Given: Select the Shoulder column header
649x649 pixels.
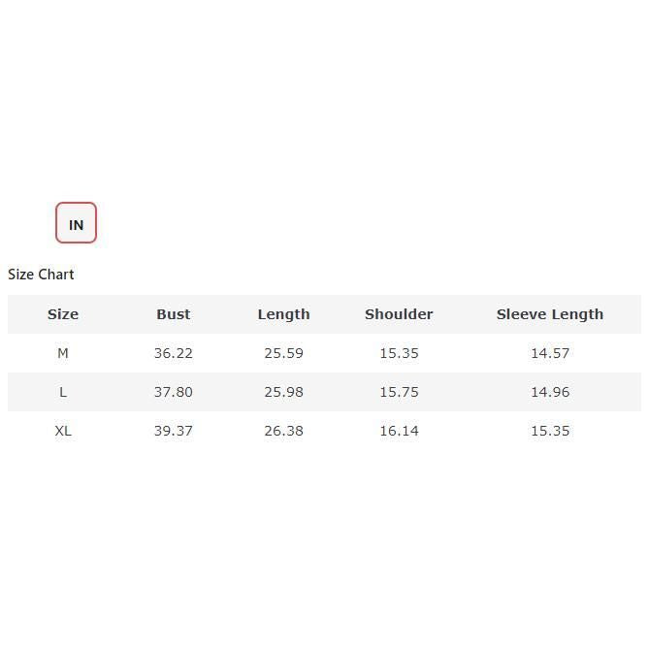Looking at the screenshot, I should coord(399,314).
